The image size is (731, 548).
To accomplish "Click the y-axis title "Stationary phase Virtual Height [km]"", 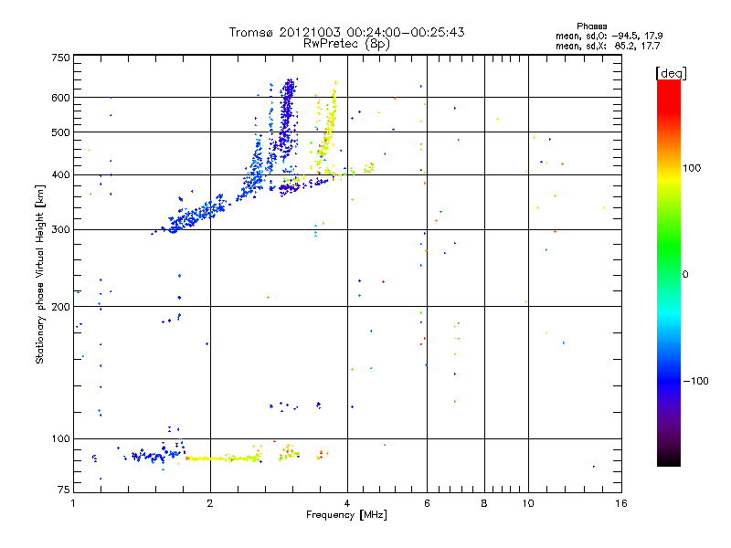I will click(x=40, y=275).
